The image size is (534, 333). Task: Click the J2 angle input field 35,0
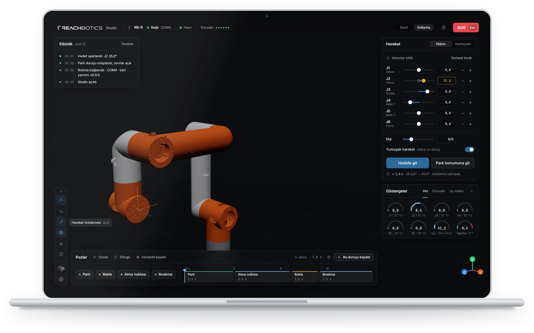tap(447, 81)
